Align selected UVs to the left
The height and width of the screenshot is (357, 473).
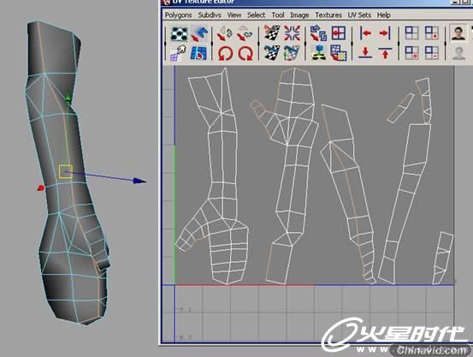coord(365,33)
